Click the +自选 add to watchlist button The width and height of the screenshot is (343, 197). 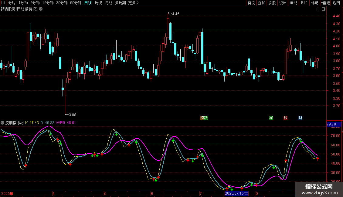point(325,3)
